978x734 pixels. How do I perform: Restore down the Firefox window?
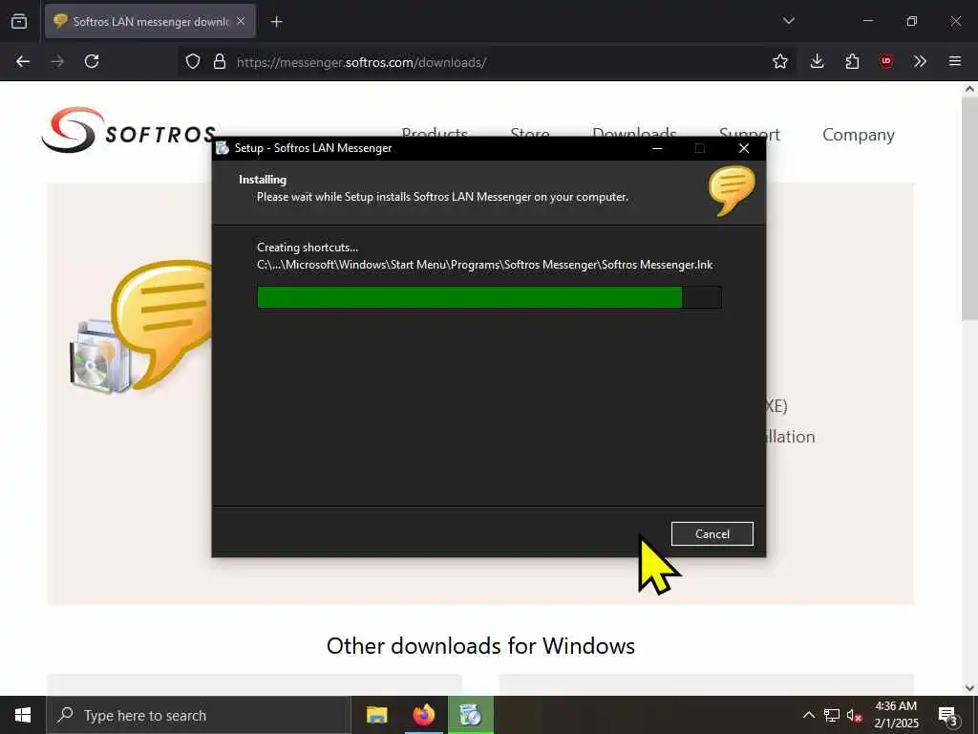tap(912, 21)
